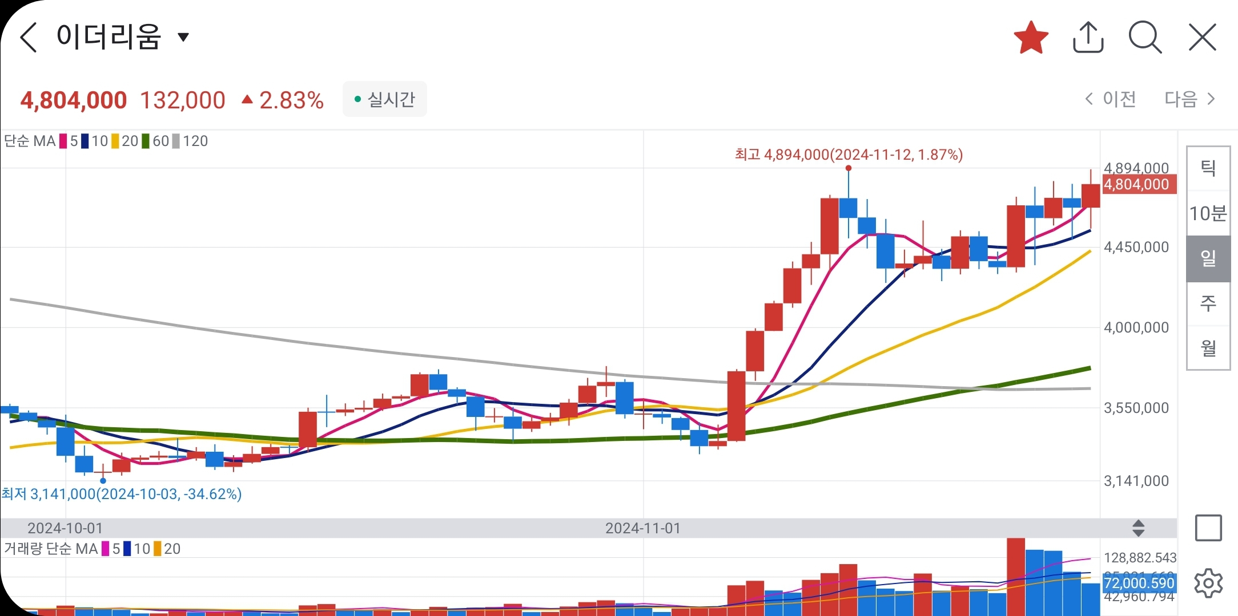Toggle the red favorite star

(1031, 38)
